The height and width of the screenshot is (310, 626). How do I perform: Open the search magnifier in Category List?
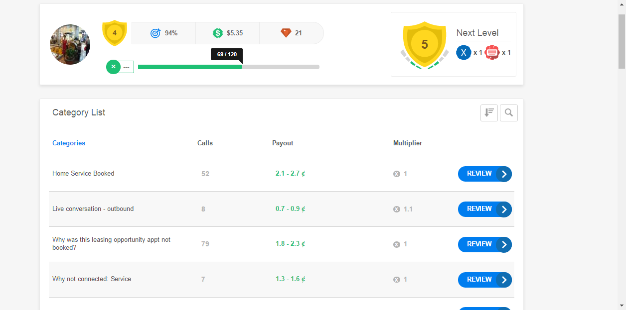(x=509, y=113)
